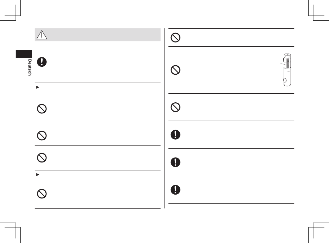Click the third prohibition icon in right column

176,108
